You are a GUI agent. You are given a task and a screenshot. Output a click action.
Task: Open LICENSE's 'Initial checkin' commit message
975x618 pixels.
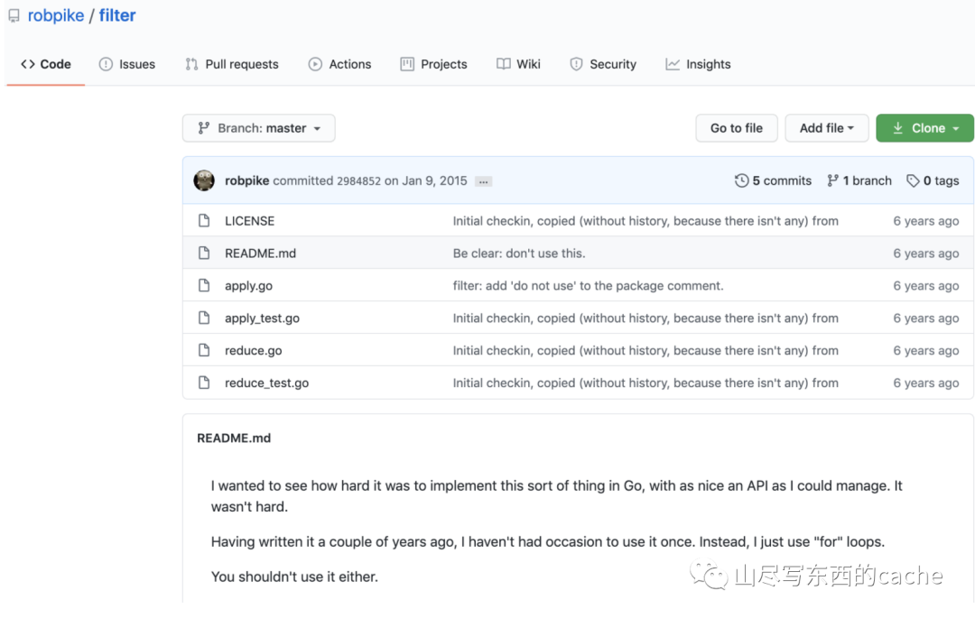point(645,221)
